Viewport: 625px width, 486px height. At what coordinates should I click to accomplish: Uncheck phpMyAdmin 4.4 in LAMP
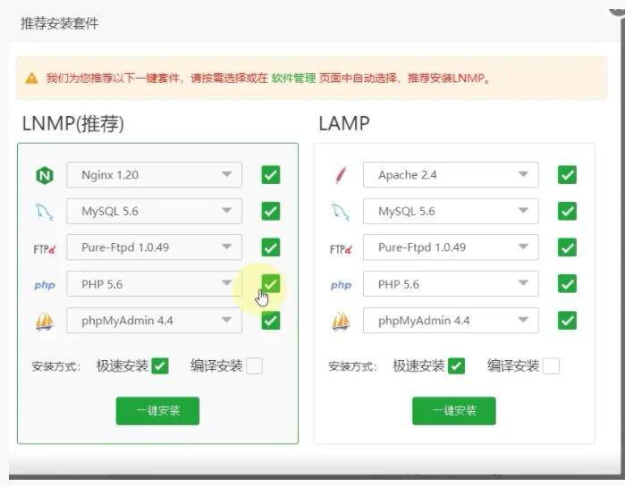point(567,321)
